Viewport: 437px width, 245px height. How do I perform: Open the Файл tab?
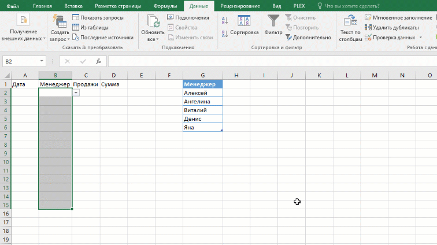tap(13, 6)
